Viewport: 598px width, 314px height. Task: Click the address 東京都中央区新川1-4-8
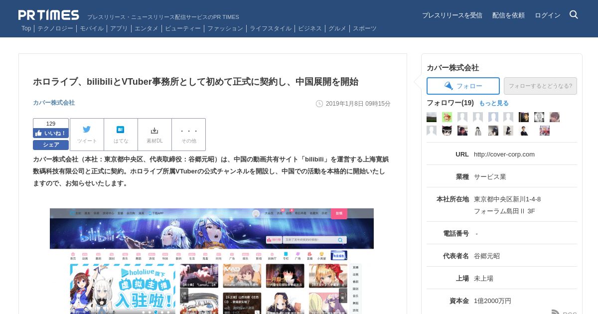click(507, 199)
